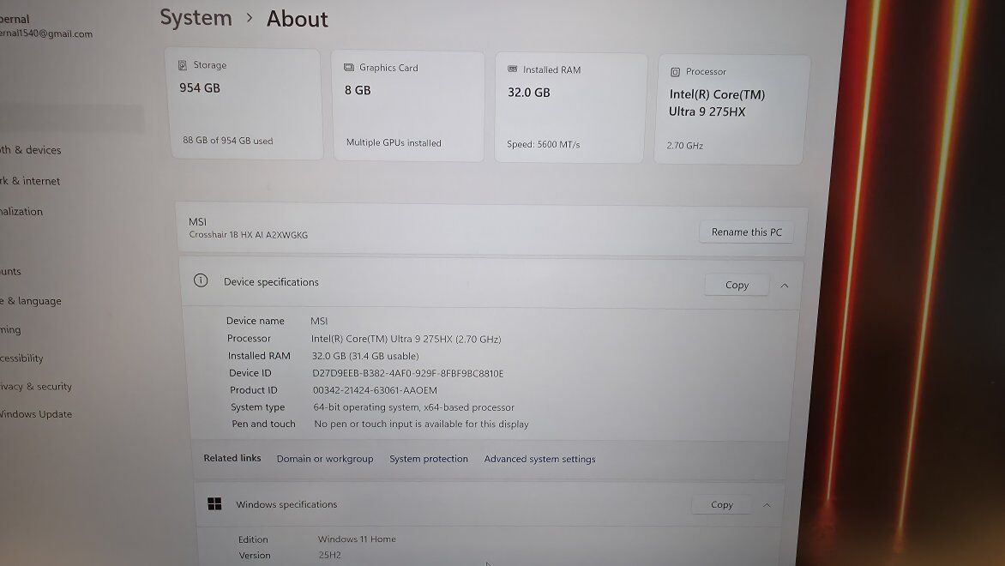Open Windows Update in the sidebar
The image size is (1005, 566).
click(36, 414)
